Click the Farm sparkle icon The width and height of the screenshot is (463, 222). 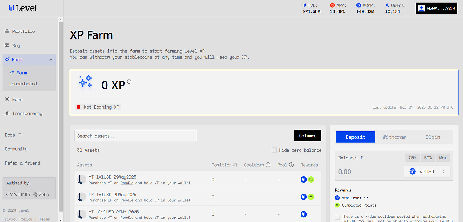pyautogui.click(x=7, y=60)
